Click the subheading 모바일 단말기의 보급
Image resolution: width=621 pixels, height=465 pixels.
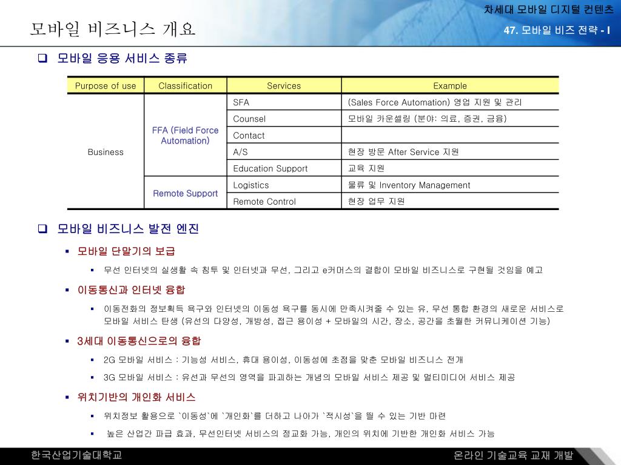pos(126,251)
